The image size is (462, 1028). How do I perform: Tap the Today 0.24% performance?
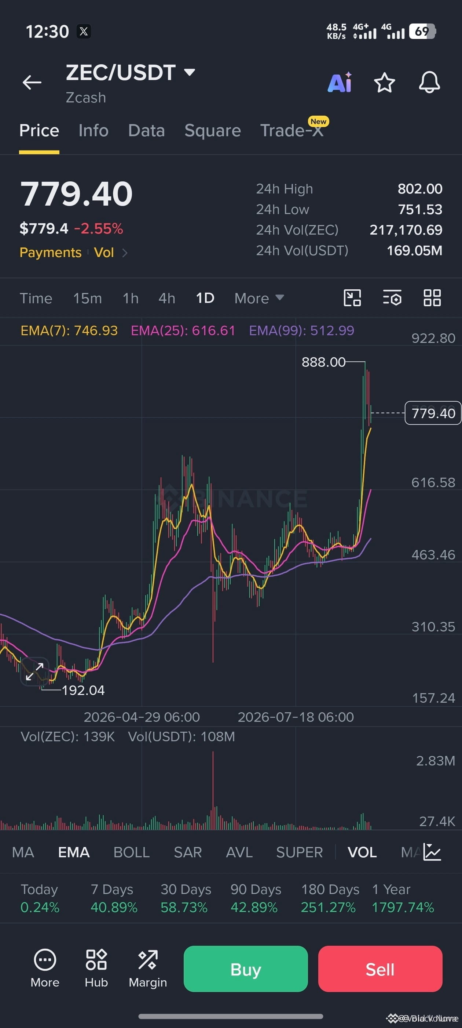click(40, 898)
